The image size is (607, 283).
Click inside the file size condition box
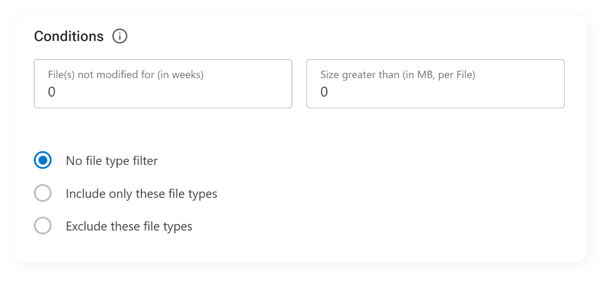[435, 84]
